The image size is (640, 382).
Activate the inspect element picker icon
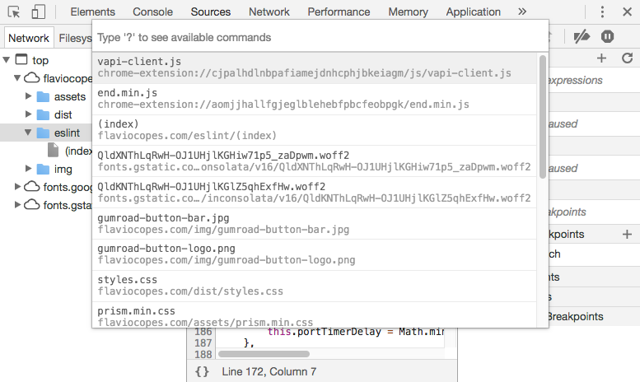[x=14, y=12]
